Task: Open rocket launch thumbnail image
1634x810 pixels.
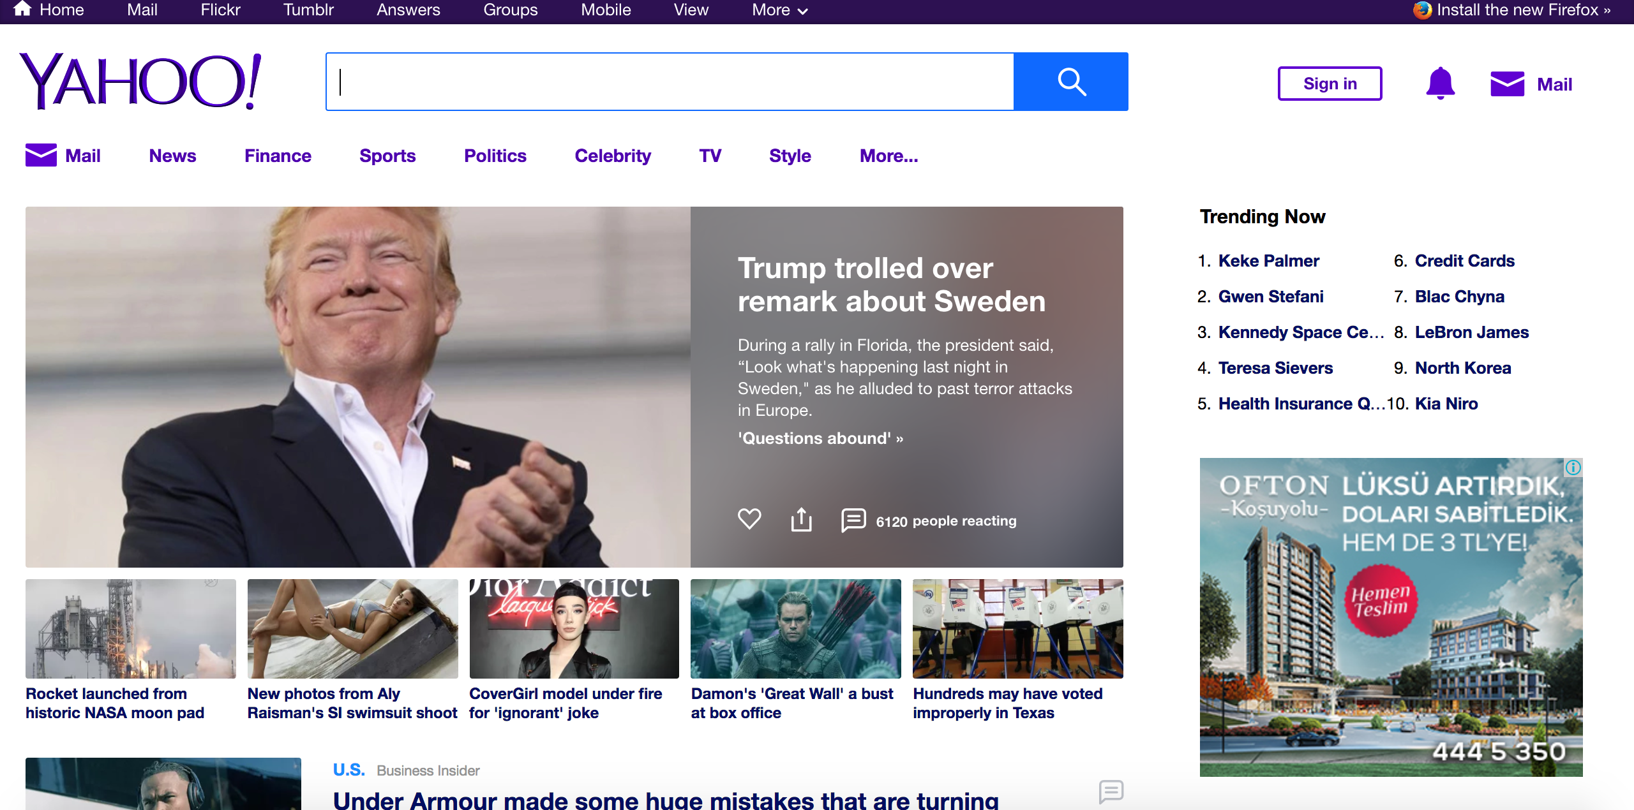Action: 131,629
